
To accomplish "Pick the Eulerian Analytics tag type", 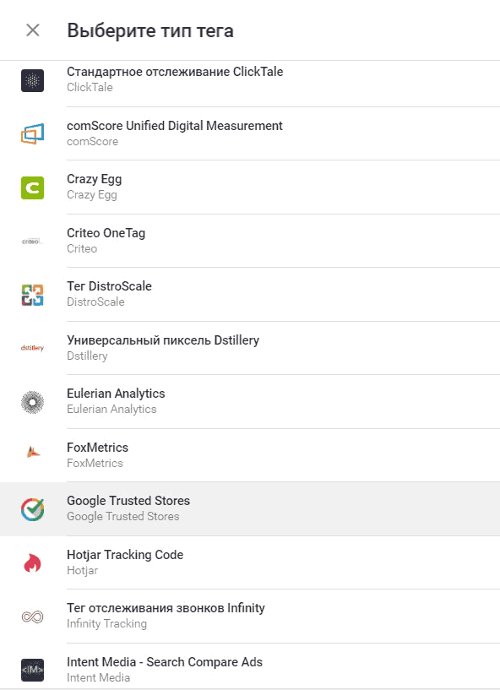I will pos(250,402).
